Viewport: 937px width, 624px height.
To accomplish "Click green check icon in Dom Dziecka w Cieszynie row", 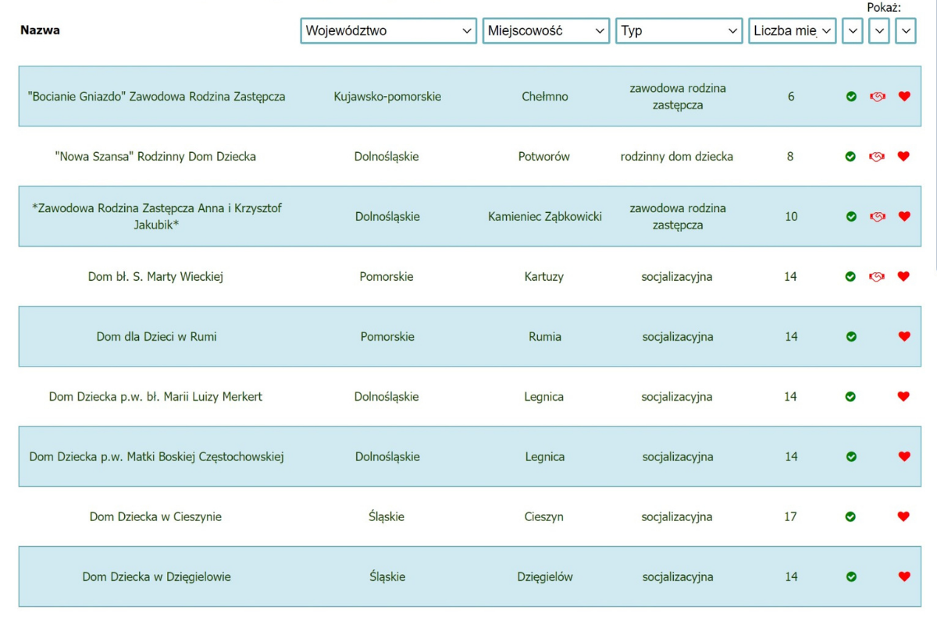I will coord(850,516).
